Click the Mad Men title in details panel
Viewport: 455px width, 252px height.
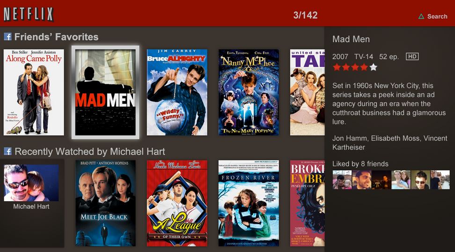tap(351, 40)
